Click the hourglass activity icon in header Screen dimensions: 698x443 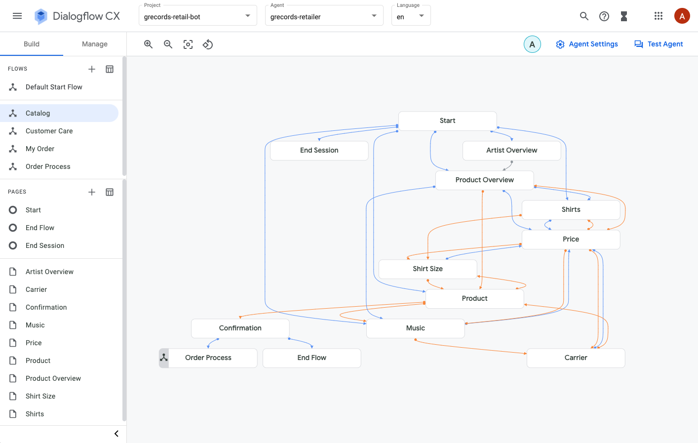623,16
